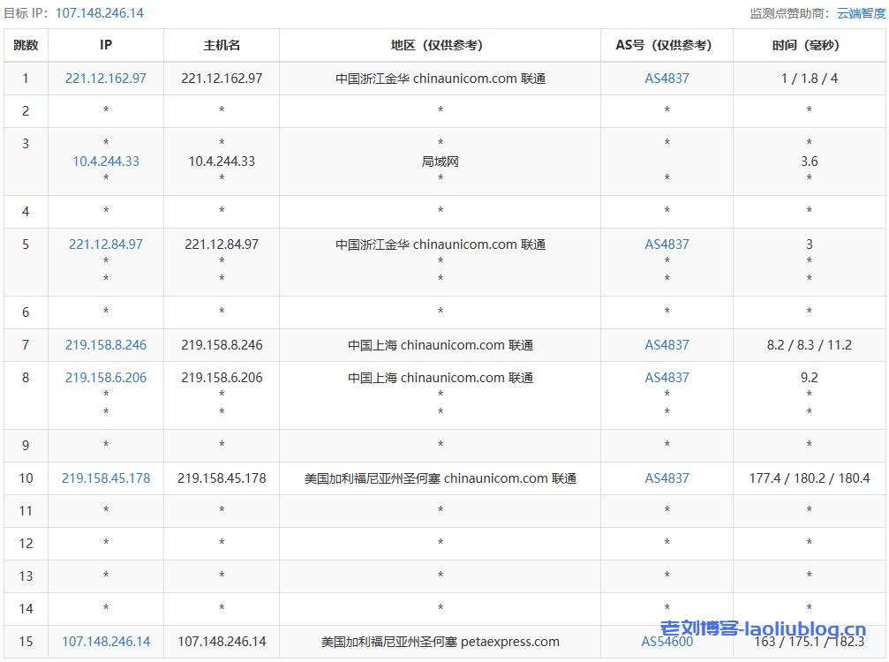The image size is (889, 662).
Task: Click the AS54600 link in hop 15
Action: pos(667,642)
